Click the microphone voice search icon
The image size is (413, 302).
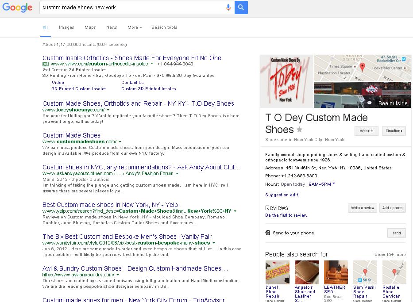click(228, 8)
